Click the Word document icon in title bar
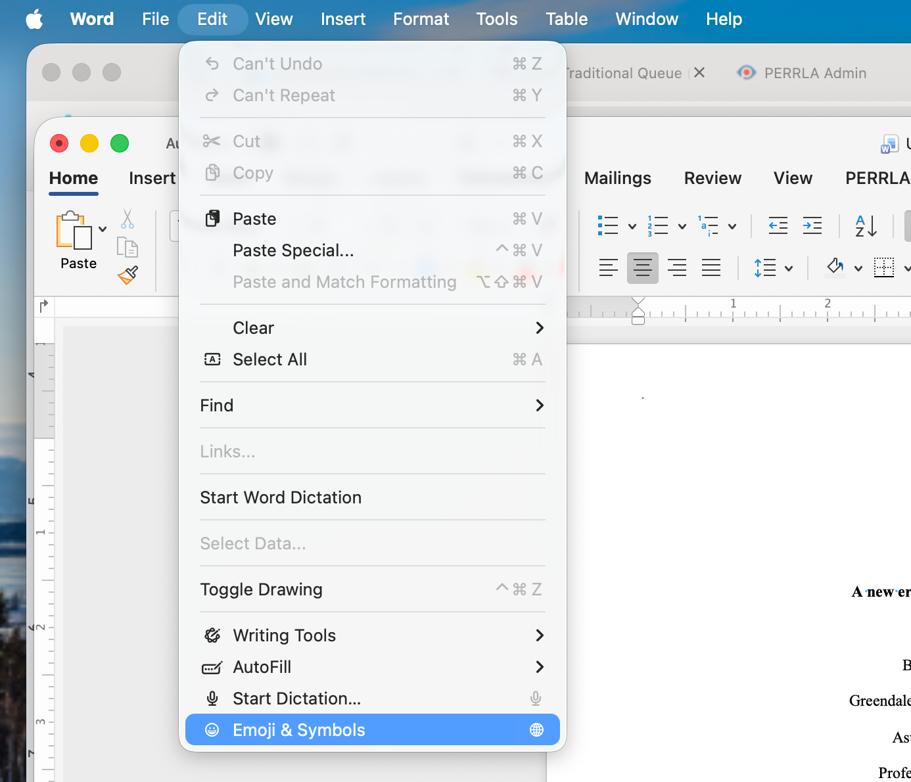911x782 pixels. coord(890,144)
